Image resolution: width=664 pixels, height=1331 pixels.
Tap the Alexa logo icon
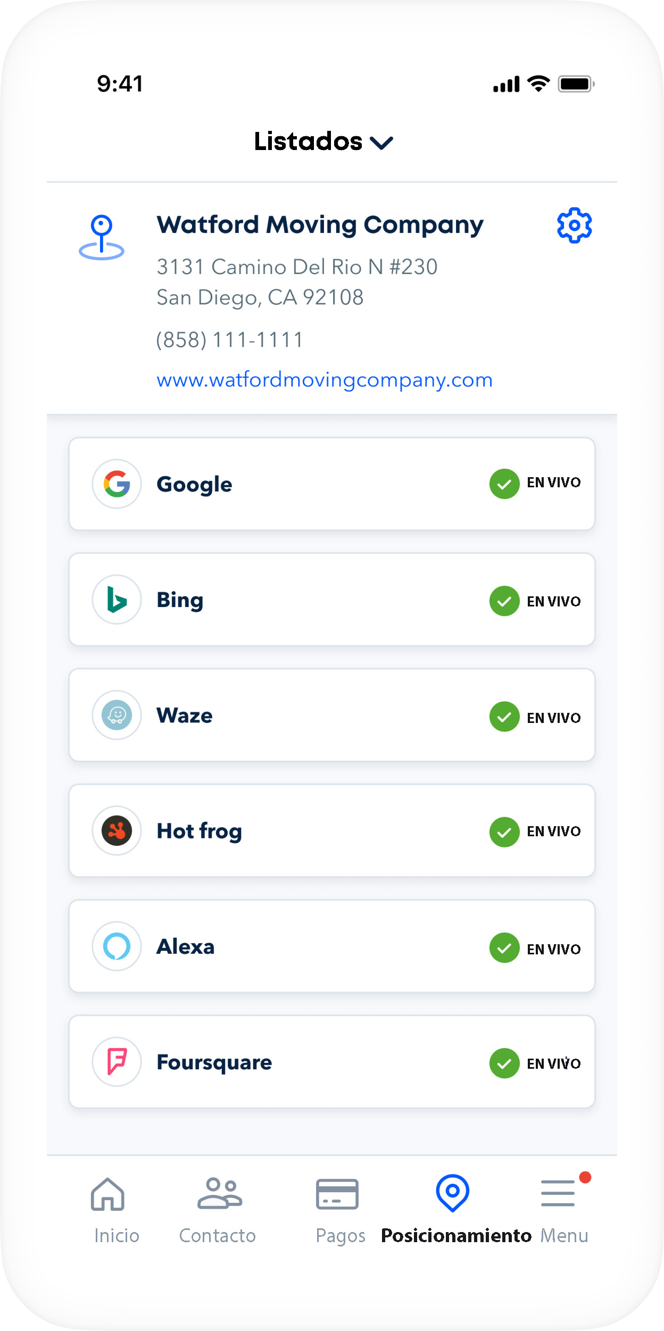[x=117, y=946]
